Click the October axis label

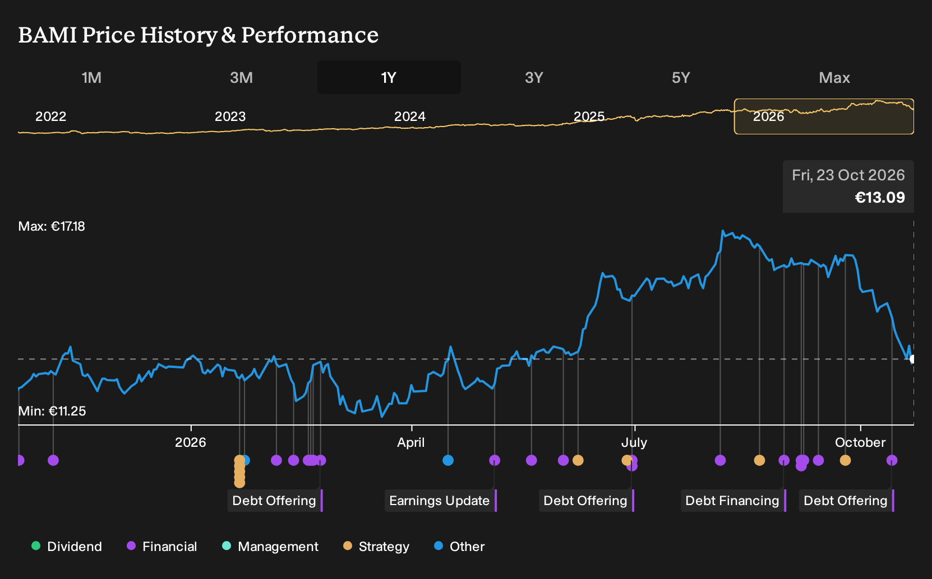coord(860,442)
